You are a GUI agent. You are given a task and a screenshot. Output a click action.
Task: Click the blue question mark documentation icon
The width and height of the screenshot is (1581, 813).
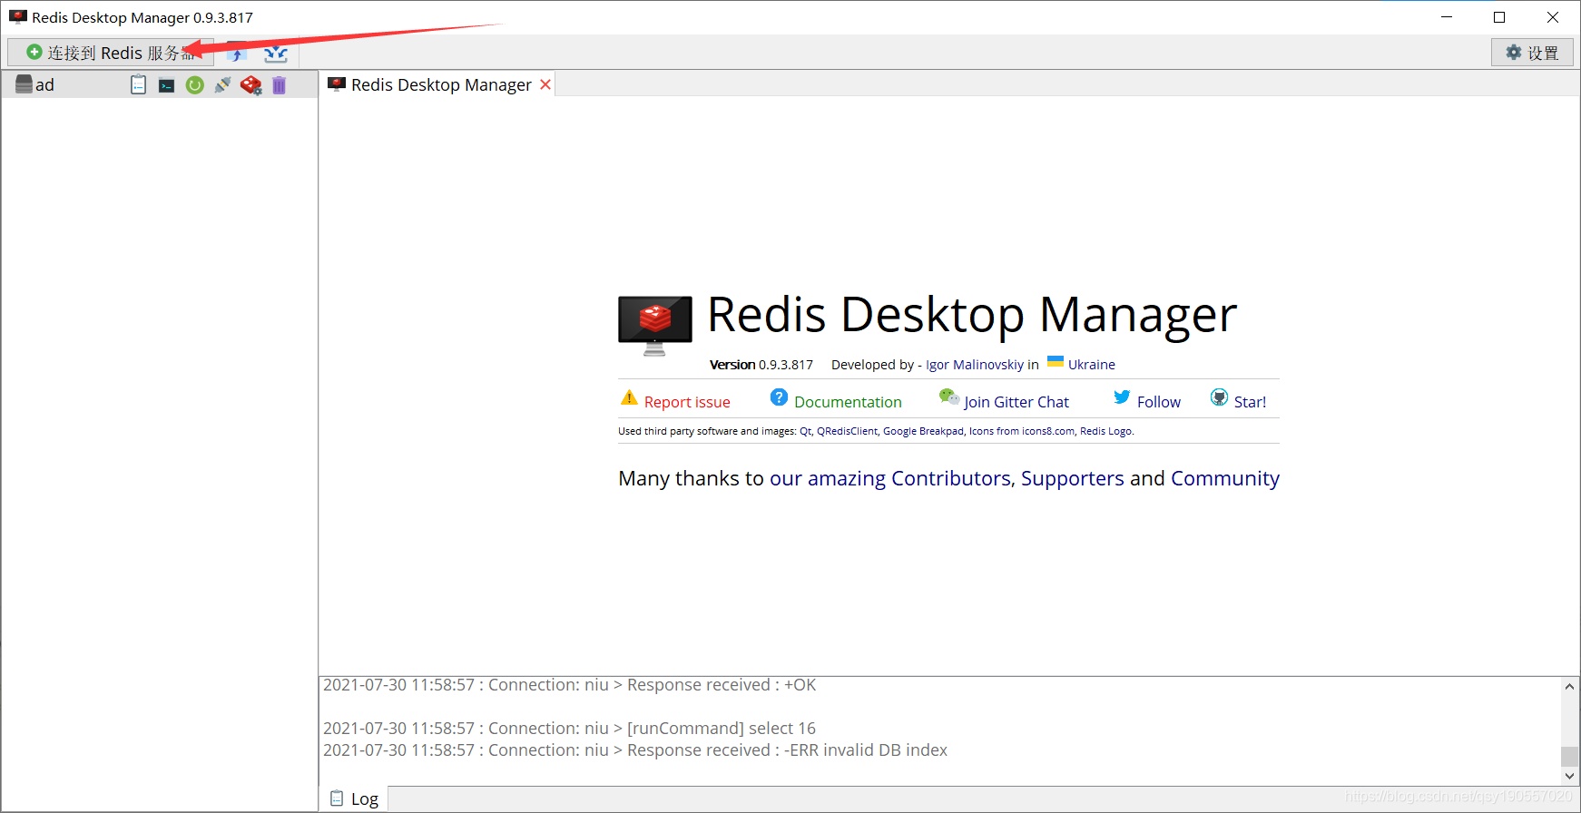(779, 397)
